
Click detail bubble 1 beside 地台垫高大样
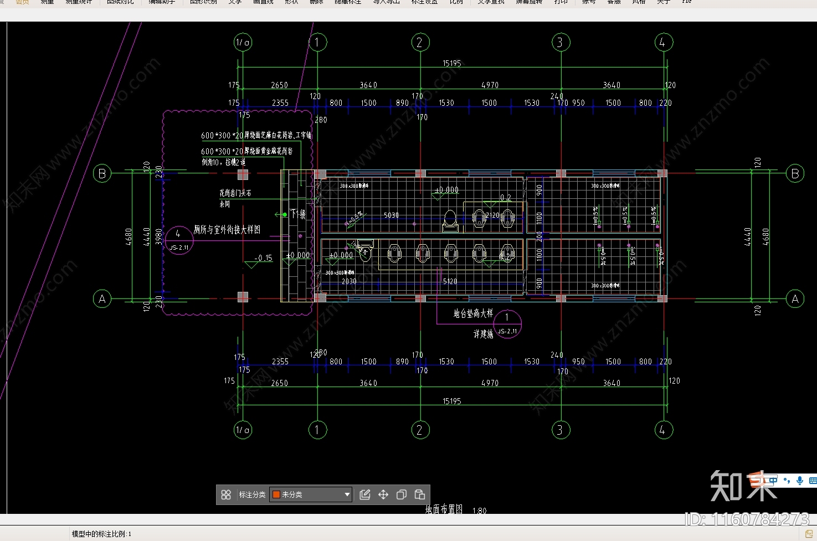click(x=507, y=324)
